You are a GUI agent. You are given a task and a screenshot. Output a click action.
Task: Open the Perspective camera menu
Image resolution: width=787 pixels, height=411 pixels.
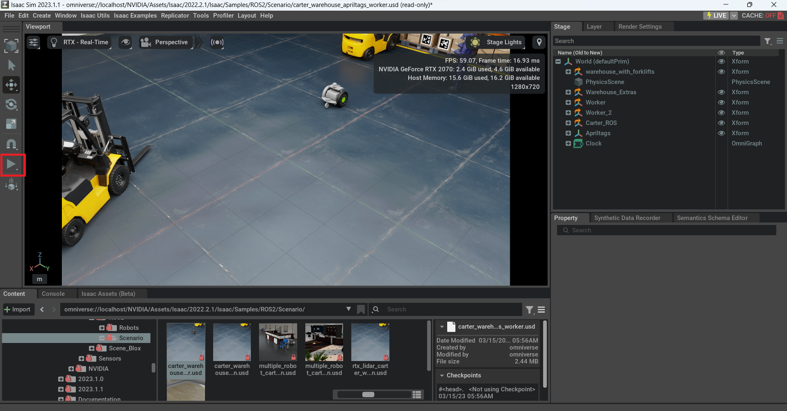tap(165, 42)
